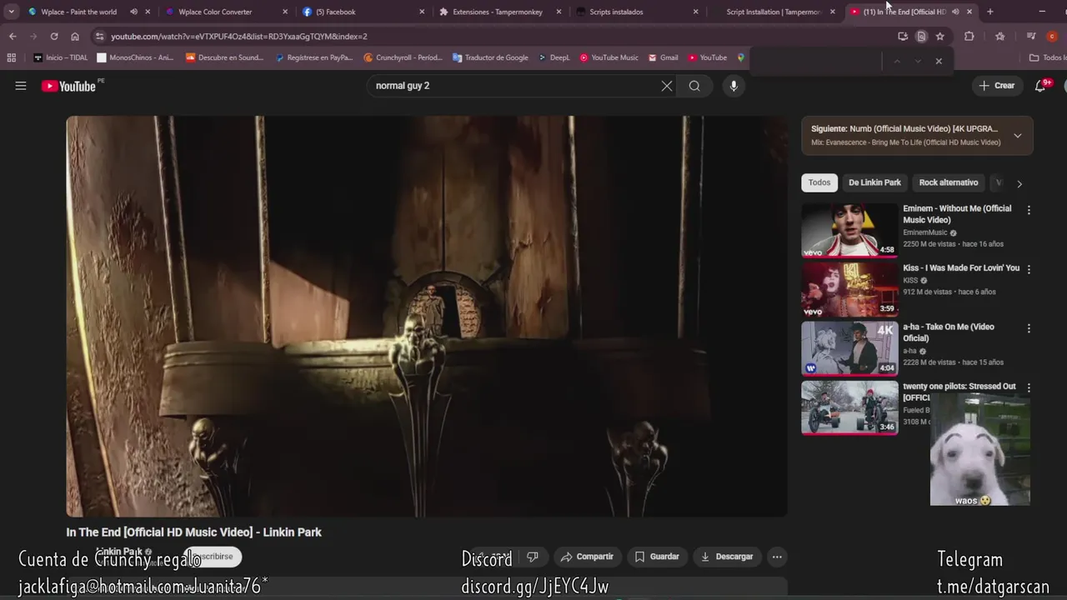This screenshot has height=600, width=1067.
Task: Select the Todos filter chip
Action: coord(819,182)
